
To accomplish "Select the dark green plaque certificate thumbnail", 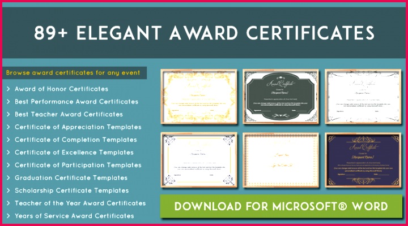I will 280,97.
